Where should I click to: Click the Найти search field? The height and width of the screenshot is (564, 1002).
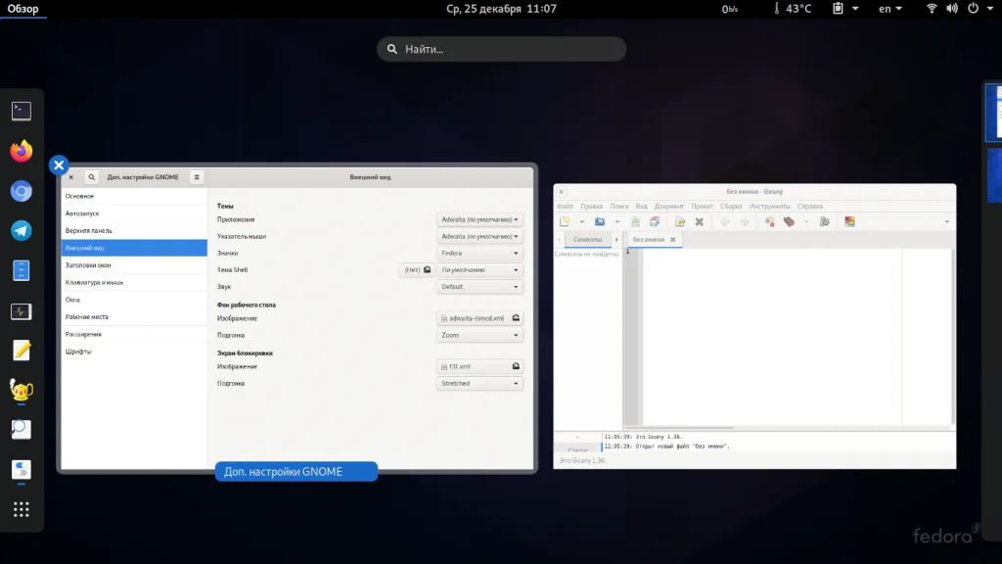click(501, 49)
